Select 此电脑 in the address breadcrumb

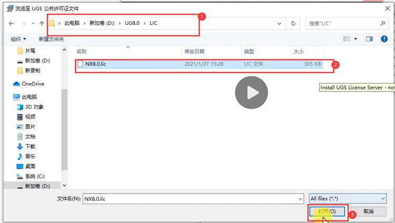72,23
